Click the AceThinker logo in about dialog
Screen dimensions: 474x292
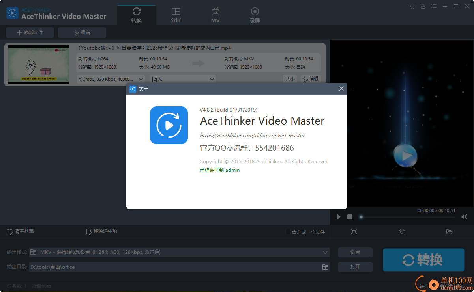[x=169, y=125]
